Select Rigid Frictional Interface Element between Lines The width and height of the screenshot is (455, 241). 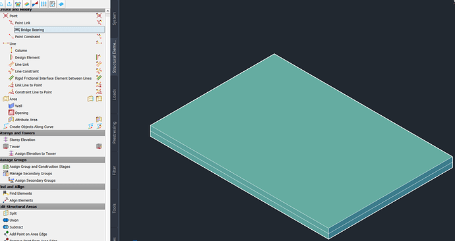coord(53,78)
